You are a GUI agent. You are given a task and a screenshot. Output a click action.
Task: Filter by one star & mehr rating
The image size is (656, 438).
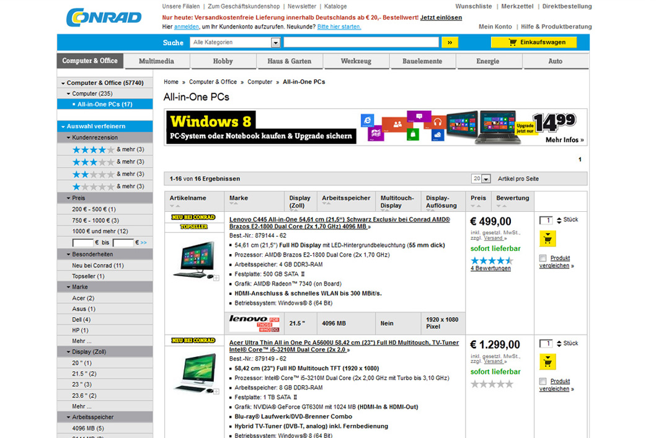(108, 186)
